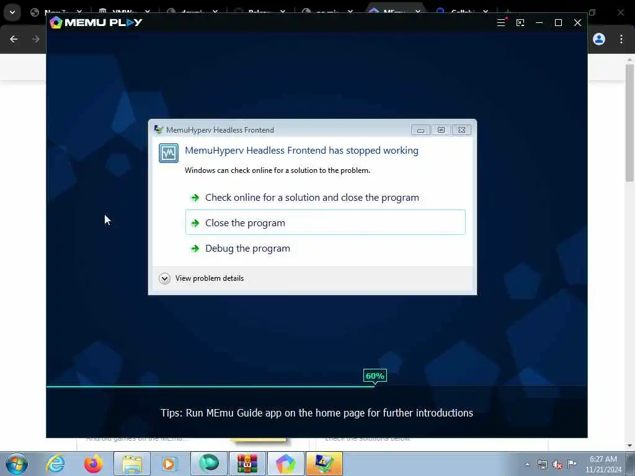Launch Internet Explorer from taskbar
This screenshot has height=476, width=635.
pyautogui.click(x=55, y=464)
